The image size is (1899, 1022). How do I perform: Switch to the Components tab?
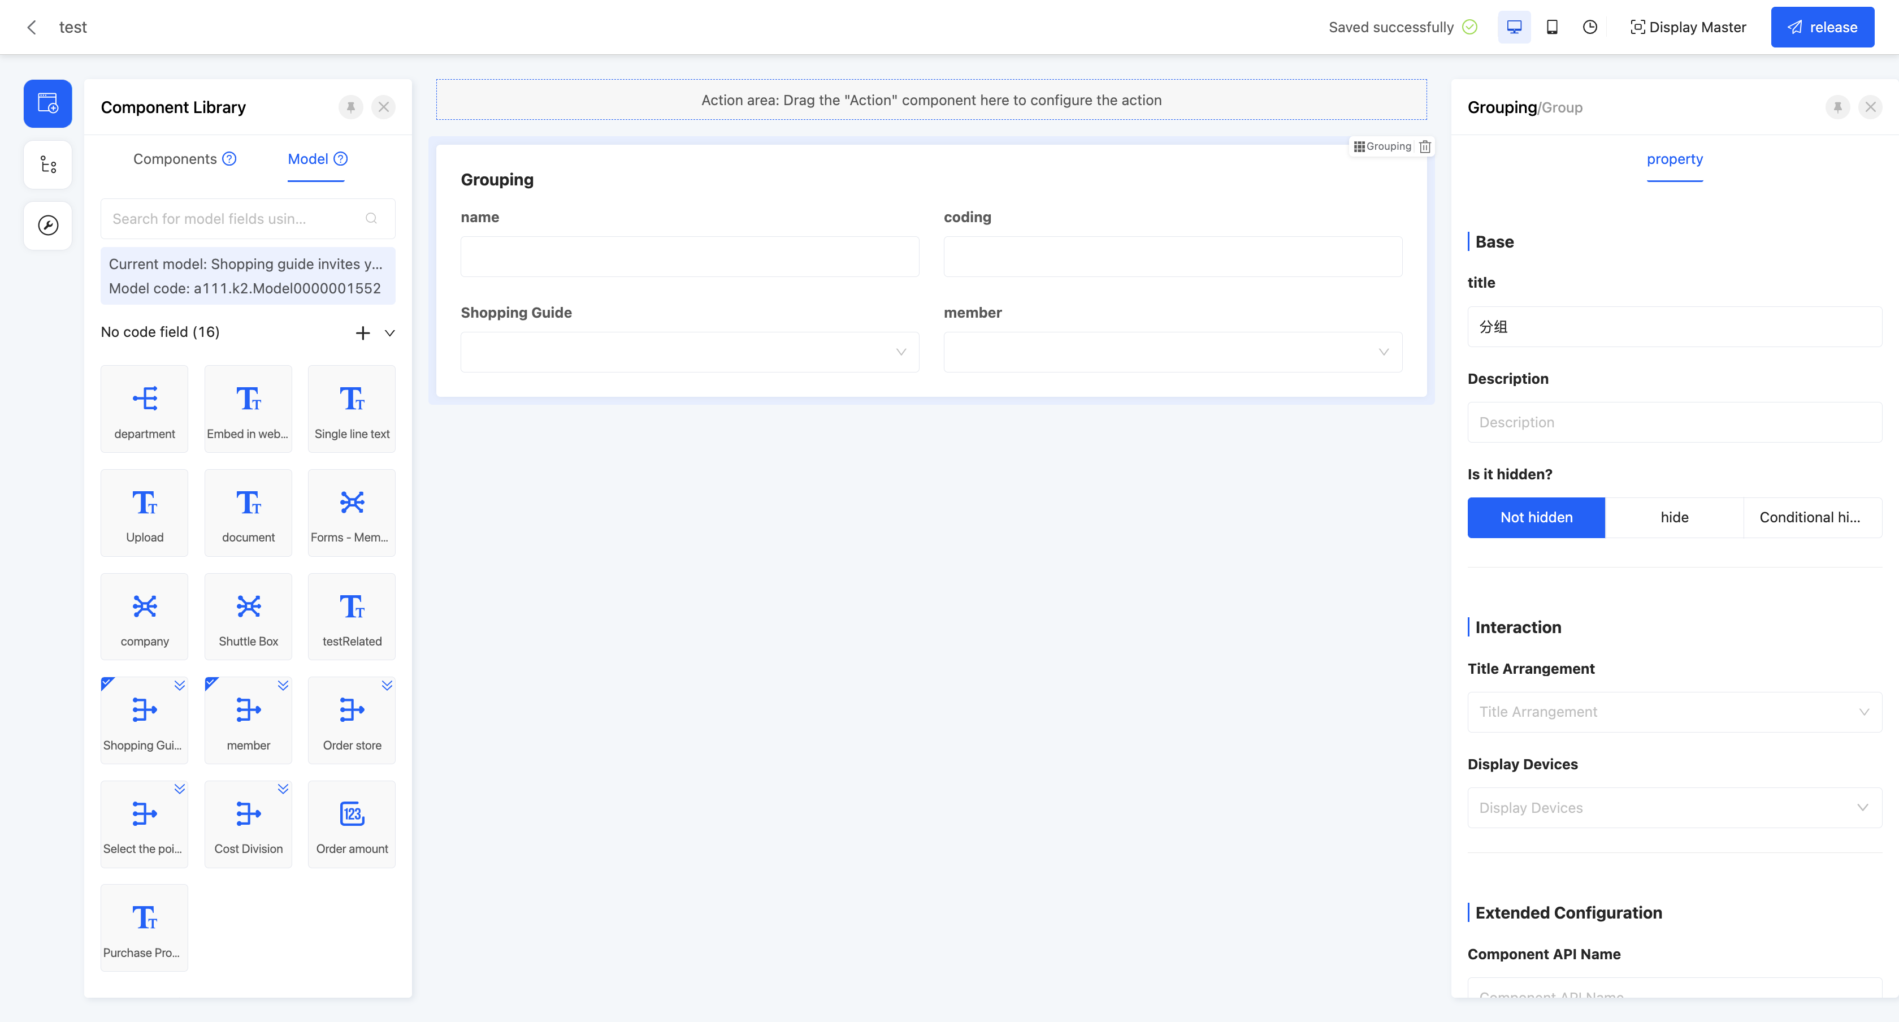175,159
